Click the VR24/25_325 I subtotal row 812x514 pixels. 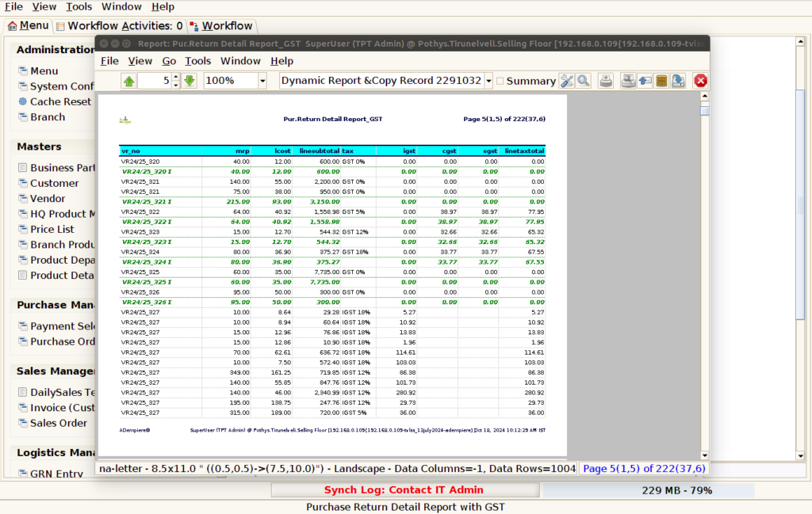click(x=332, y=282)
